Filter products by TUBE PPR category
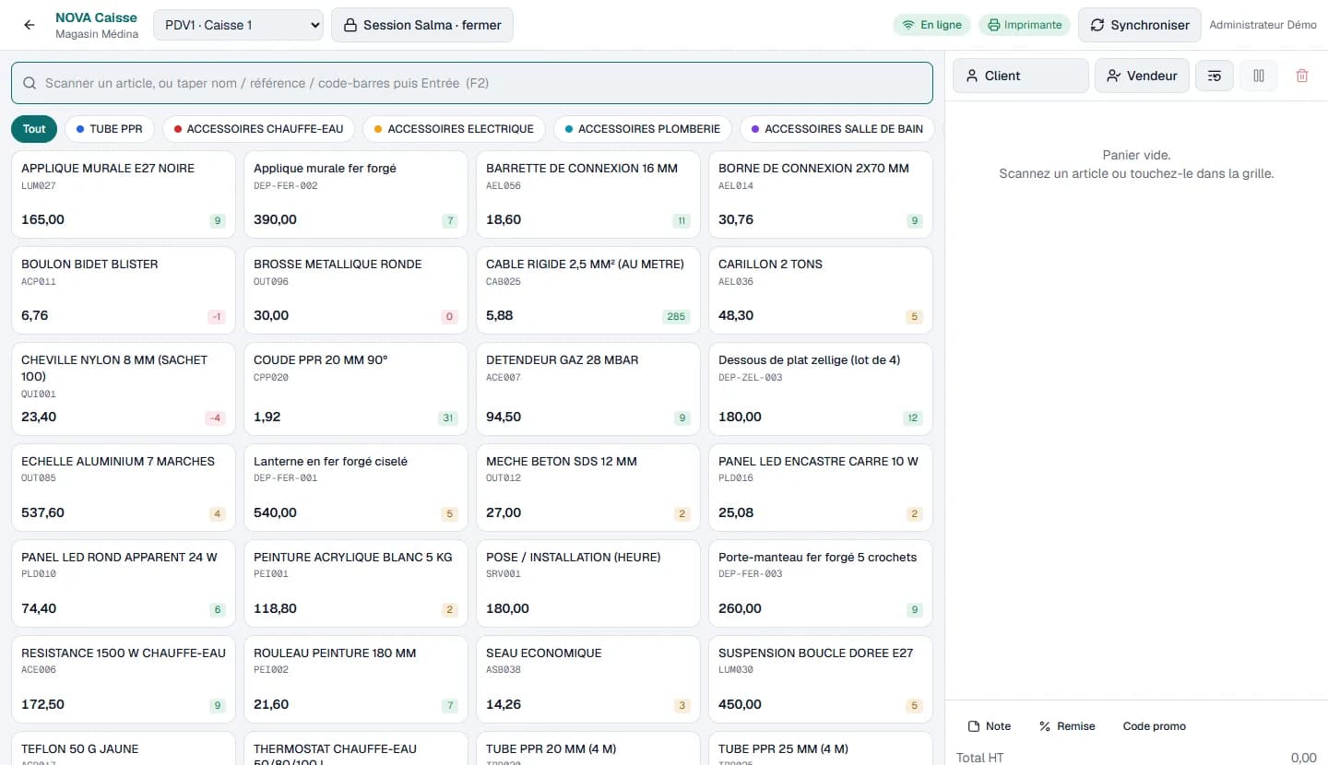The width and height of the screenshot is (1328, 765). point(110,129)
